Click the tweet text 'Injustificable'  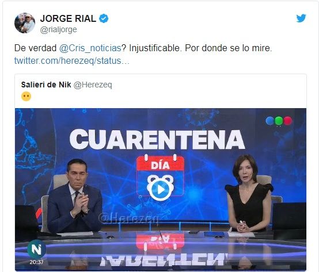154,48
